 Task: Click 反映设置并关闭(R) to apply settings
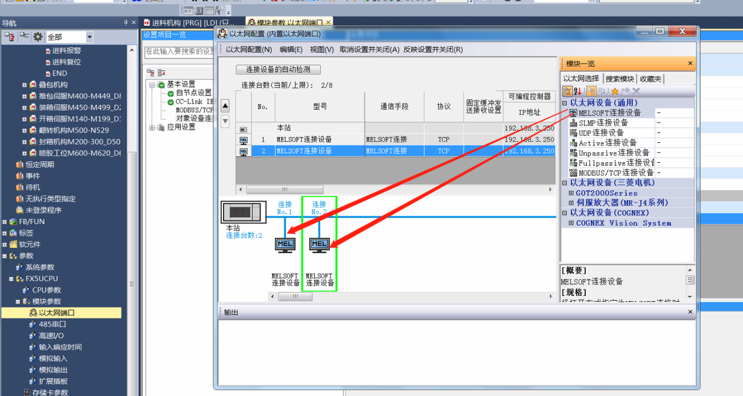[433, 50]
